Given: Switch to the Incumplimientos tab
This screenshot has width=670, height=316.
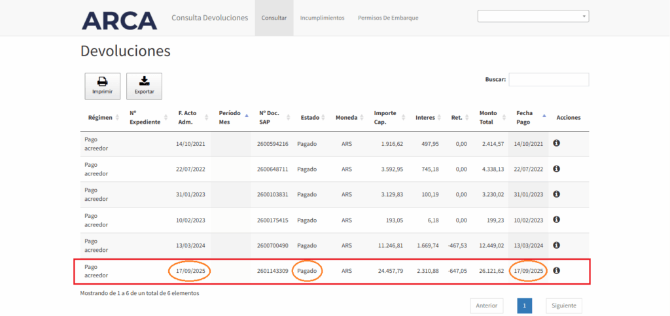Looking at the screenshot, I should (x=322, y=18).
